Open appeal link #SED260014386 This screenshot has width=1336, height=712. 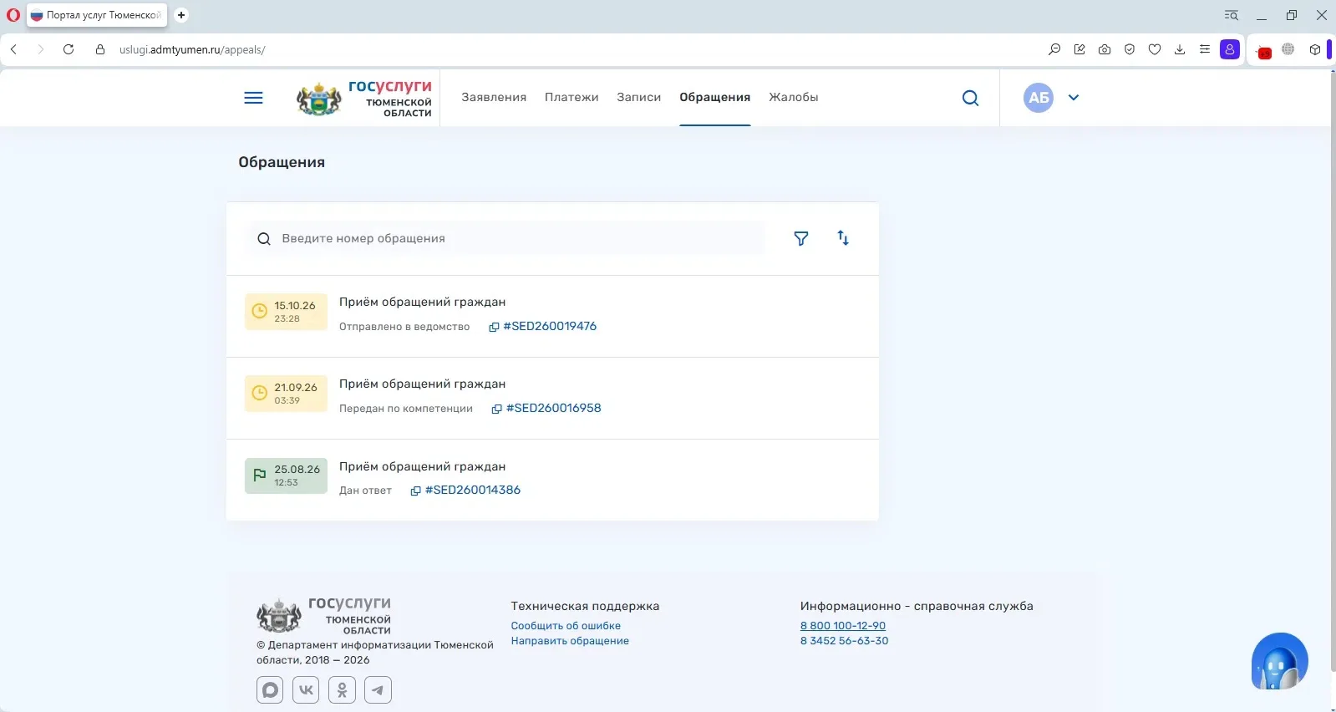tap(473, 490)
